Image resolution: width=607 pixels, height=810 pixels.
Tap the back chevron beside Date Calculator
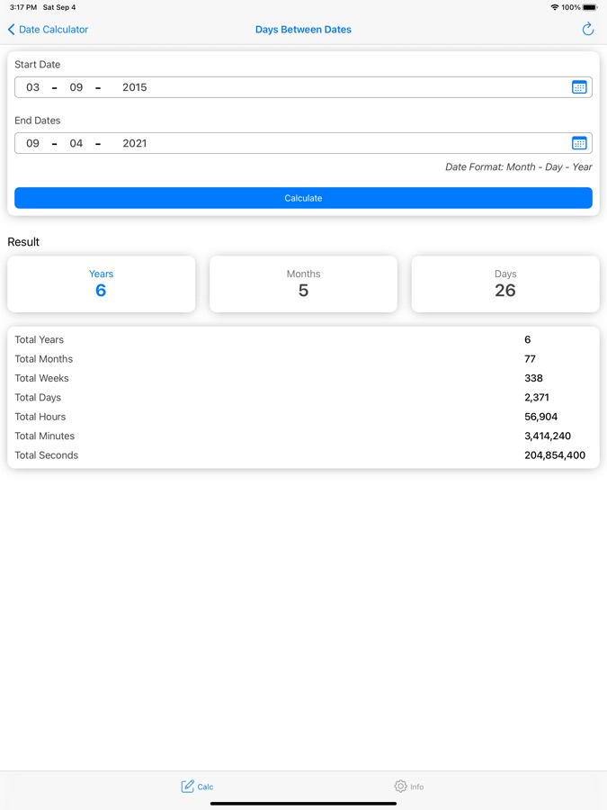(12, 30)
